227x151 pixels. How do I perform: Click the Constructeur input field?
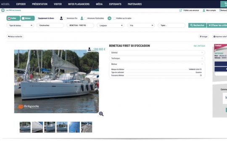click(50, 26)
